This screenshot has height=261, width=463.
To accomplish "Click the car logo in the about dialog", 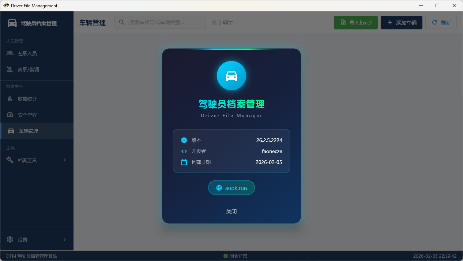I will point(231,76).
